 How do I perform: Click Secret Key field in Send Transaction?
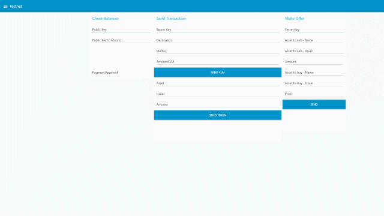(x=218, y=29)
